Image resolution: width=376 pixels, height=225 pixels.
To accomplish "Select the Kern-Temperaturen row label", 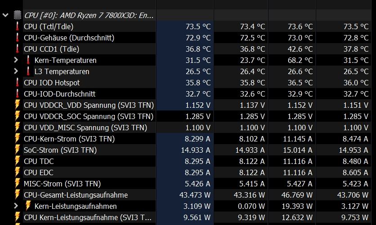I will click(66, 60).
